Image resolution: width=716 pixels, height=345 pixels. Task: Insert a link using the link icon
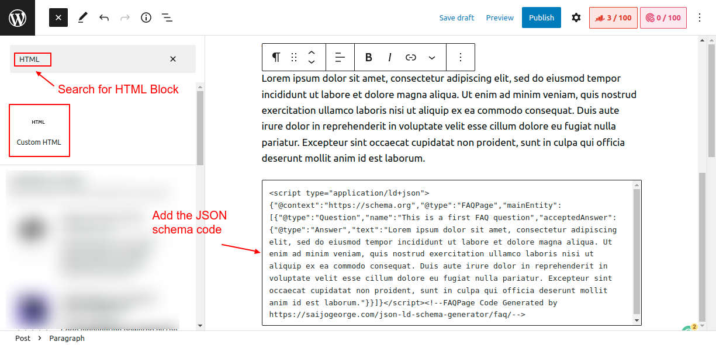411,57
